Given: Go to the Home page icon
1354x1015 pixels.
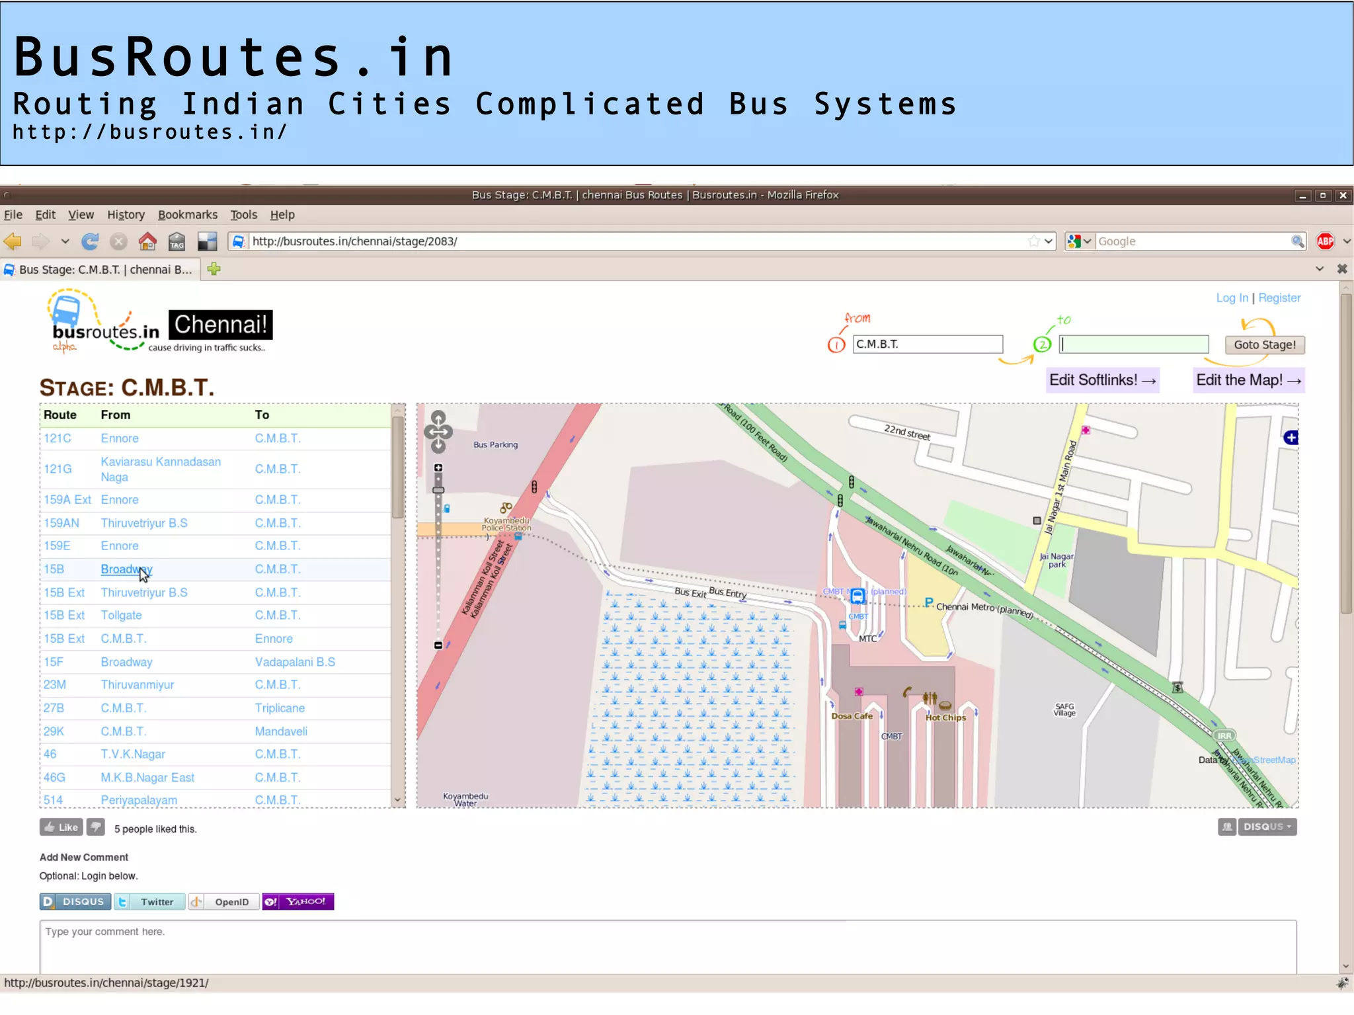Looking at the screenshot, I should click(147, 241).
